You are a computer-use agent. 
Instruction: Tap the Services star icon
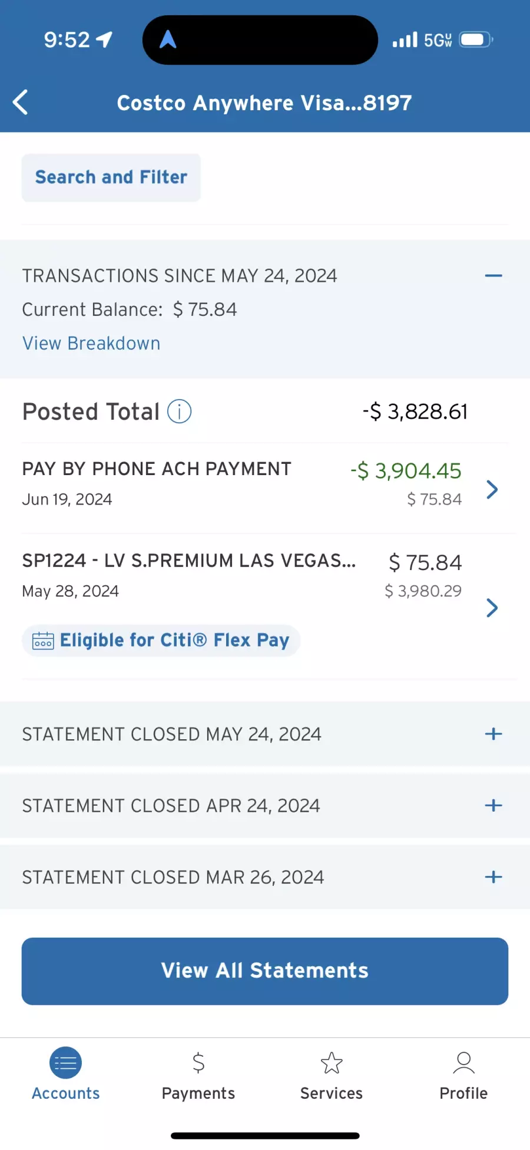332,1063
